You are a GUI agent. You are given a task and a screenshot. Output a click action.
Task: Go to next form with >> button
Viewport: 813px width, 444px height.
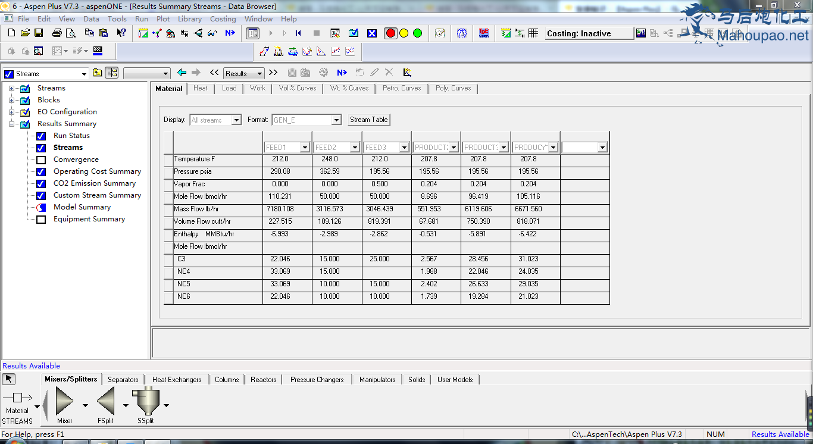coord(273,73)
